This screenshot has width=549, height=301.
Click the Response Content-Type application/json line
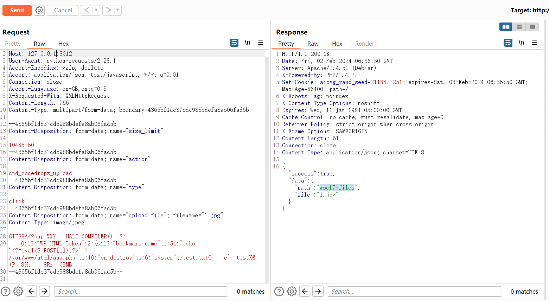coord(353,152)
